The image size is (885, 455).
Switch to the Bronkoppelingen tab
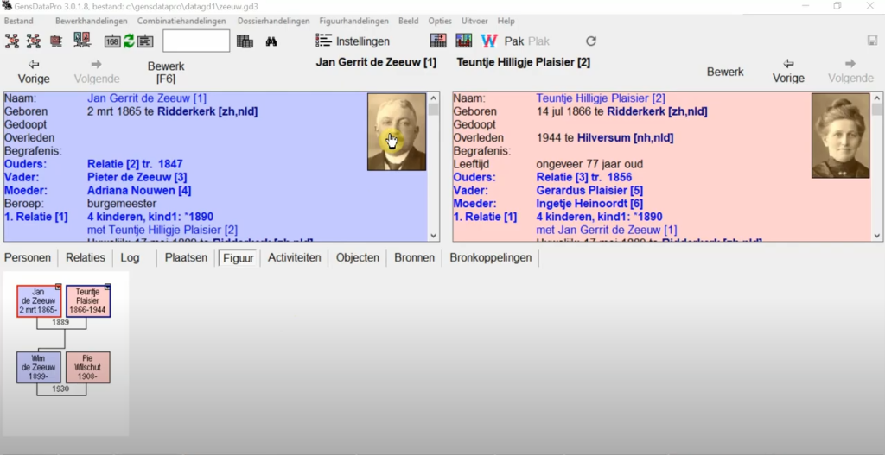pos(491,257)
